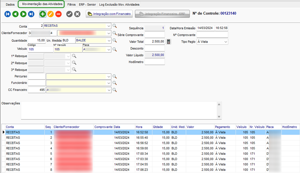This screenshot has width=300, height=173.
Task: Open the calculator beside Valor Total
Action: [x=169, y=42]
